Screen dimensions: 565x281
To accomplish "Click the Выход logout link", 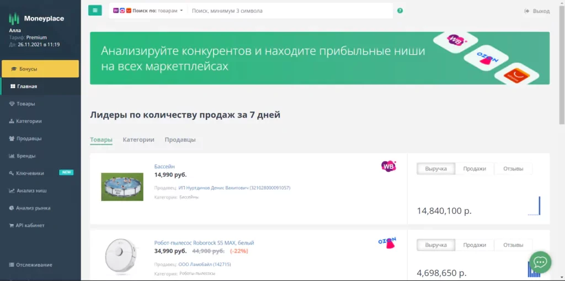I will (537, 11).
